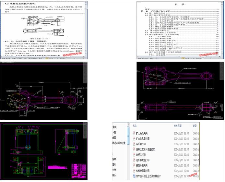Choose the 铣剖分面零件图 file icon

point(135,171)
